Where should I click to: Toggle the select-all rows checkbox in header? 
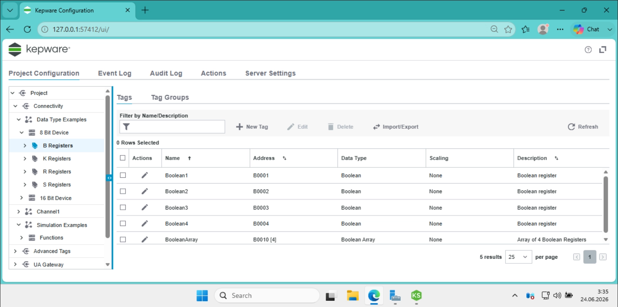coord(123,158)
